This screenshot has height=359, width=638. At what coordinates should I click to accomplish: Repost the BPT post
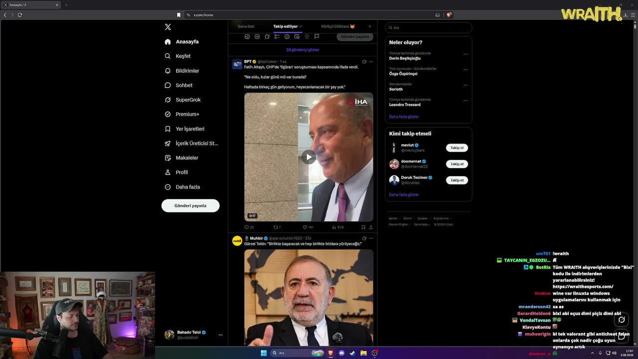click(x=277, y=227)
